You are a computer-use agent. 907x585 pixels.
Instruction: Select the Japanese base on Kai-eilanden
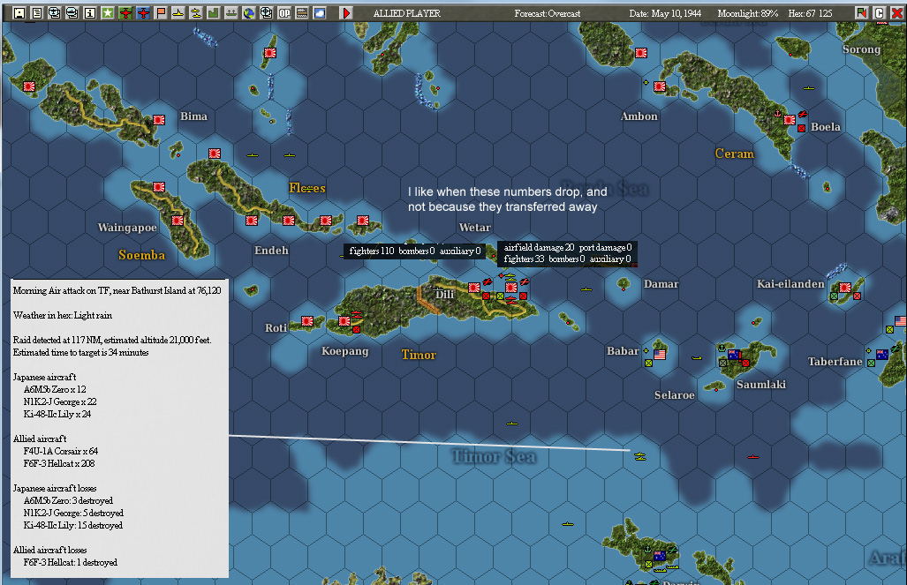tap(845, 288)
